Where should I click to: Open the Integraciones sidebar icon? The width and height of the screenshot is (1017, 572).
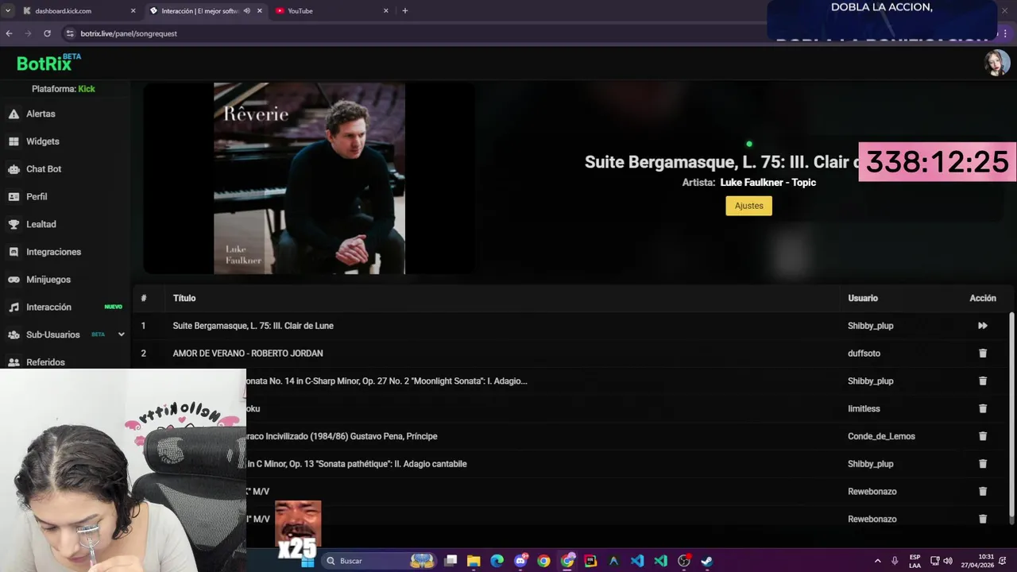click(x=14, y=252)
